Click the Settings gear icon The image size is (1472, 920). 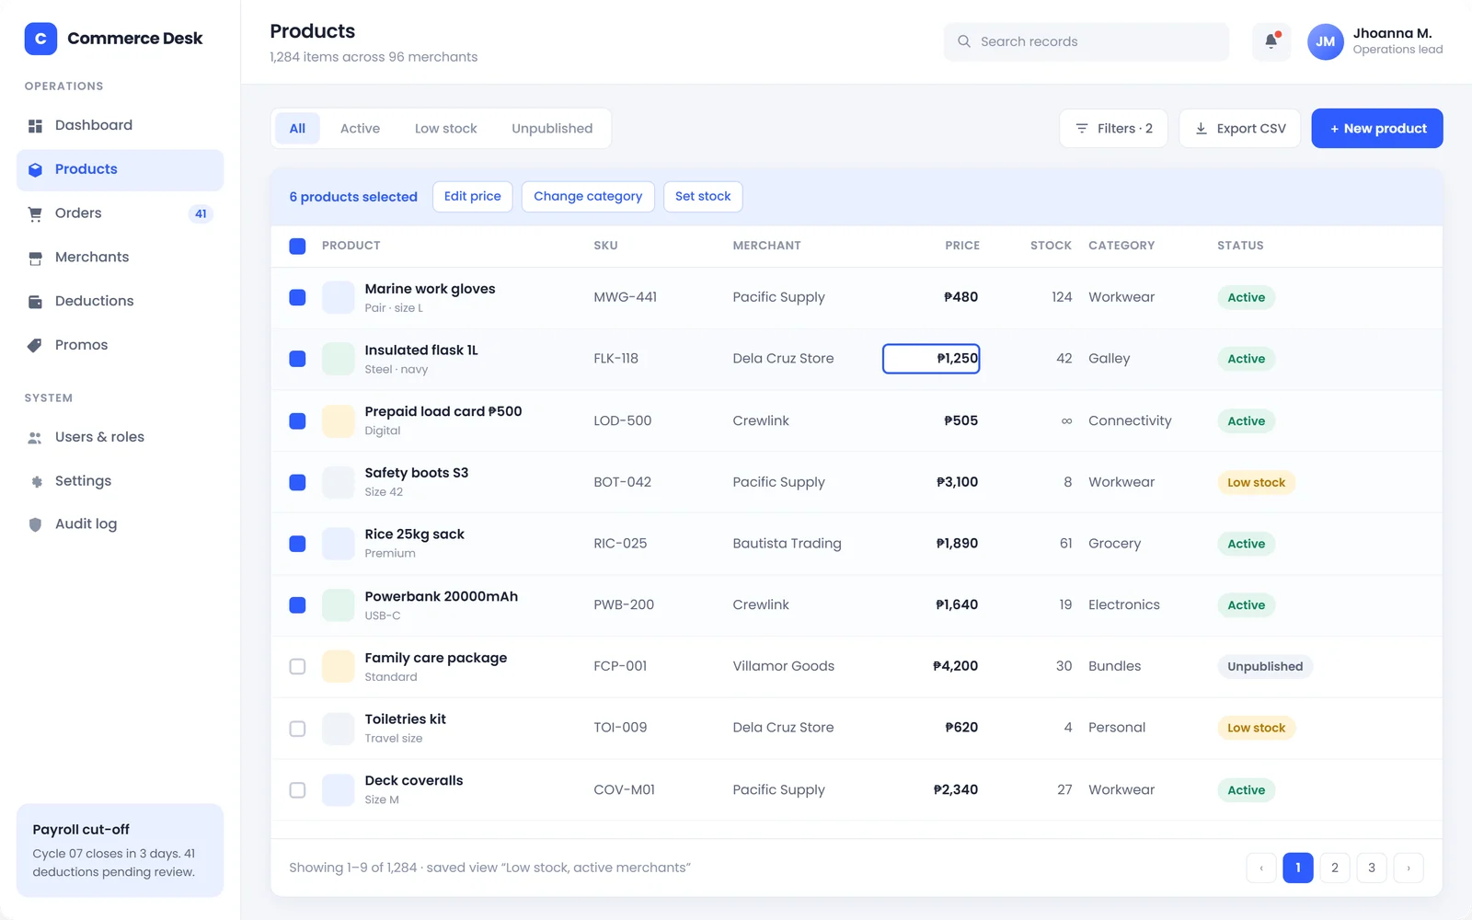pos(35,481)
